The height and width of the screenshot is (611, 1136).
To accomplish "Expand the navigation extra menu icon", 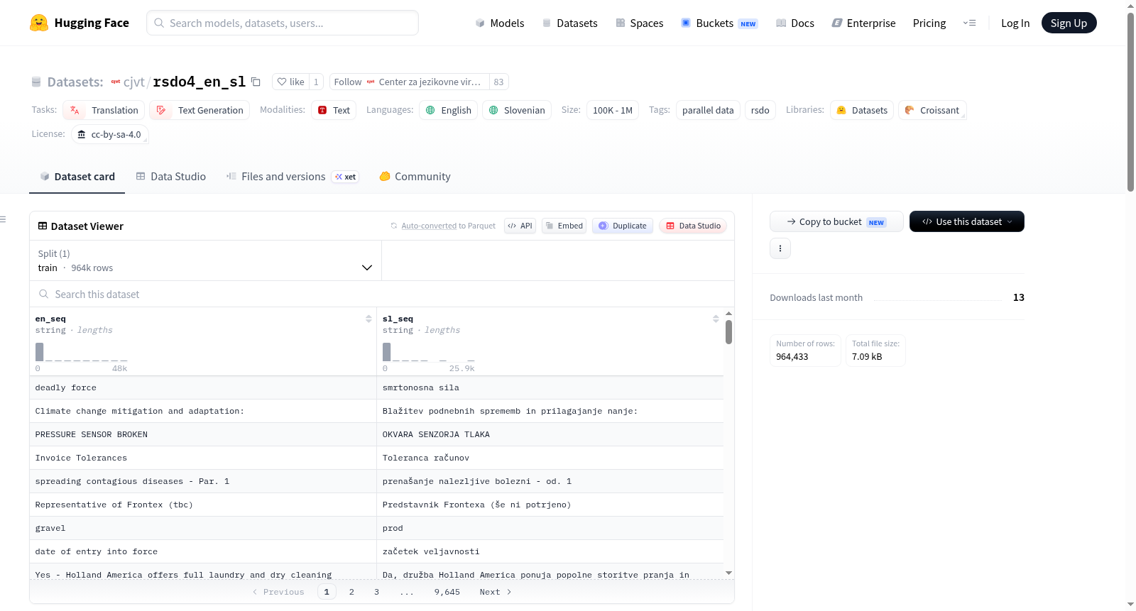I will pyautogui.click(x=969, y=23).
